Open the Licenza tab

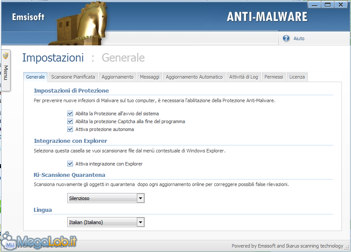click(297, 77)
